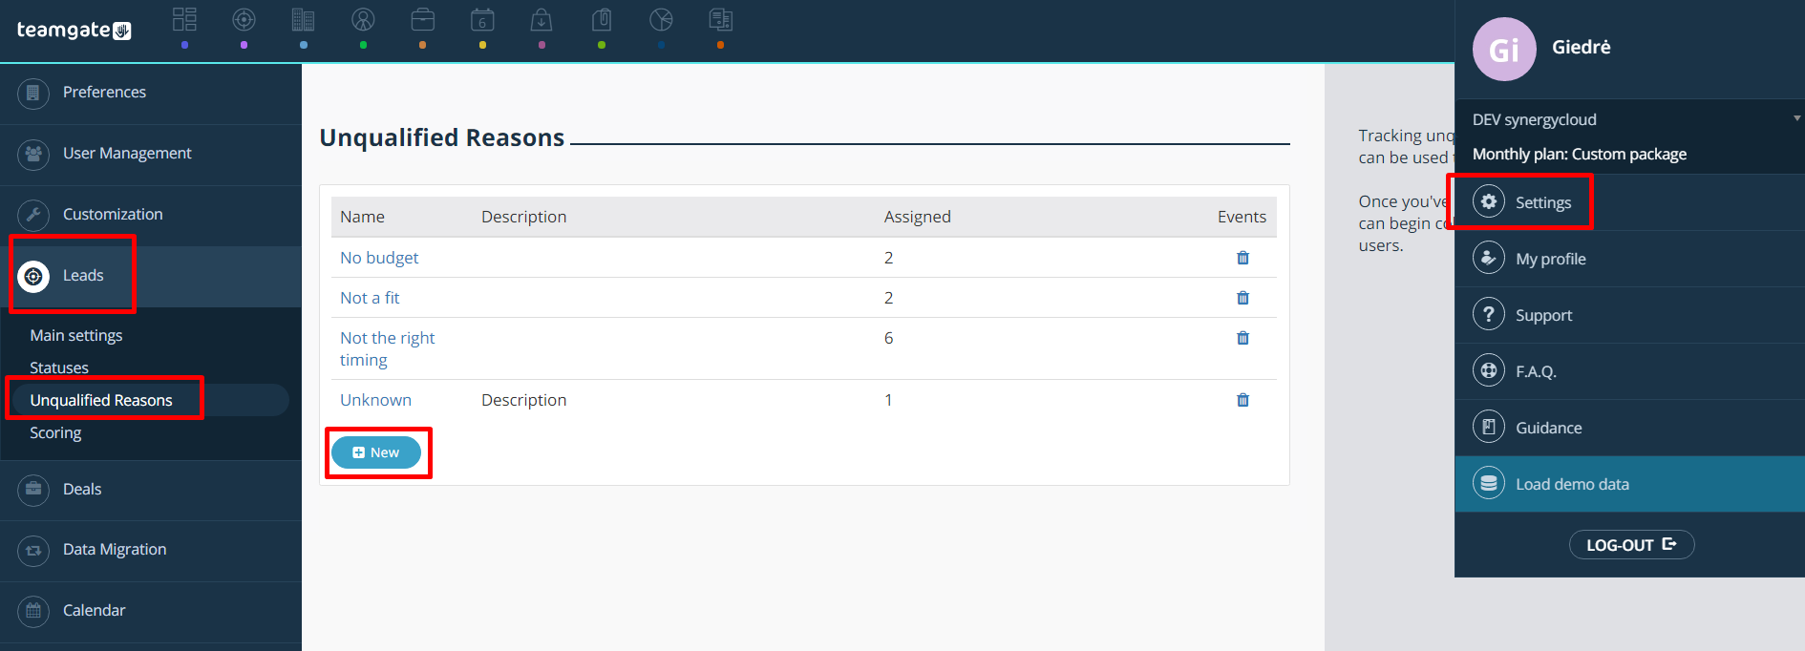Click assigned count 6 for Not the right timing

(x=888, y=338)
